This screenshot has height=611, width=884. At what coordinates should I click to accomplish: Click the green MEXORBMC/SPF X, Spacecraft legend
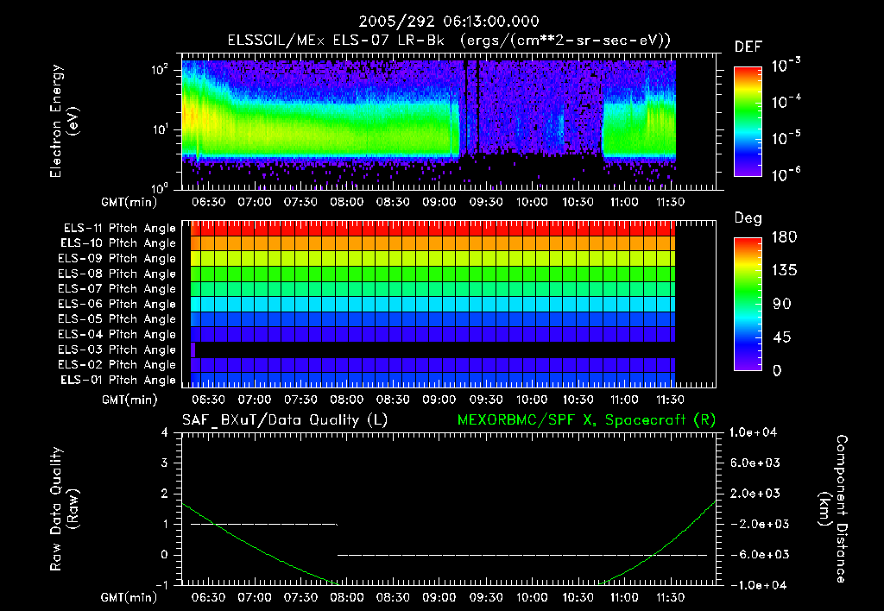(x=586, y=420)
